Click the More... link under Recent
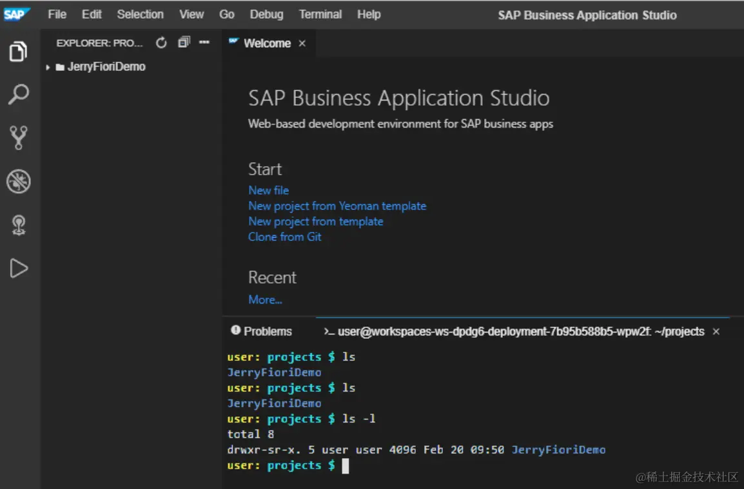Screen dimensions: 744x489 tap(265, 300)
